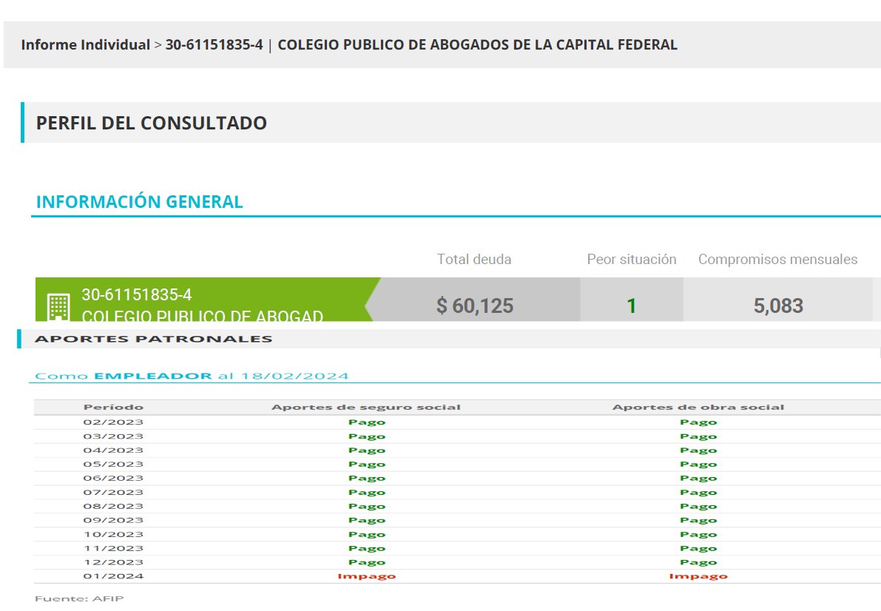Screen dimensions: 881x611
Task: Click seguro social Pago status for 05/2023
Action: [367, 465]
